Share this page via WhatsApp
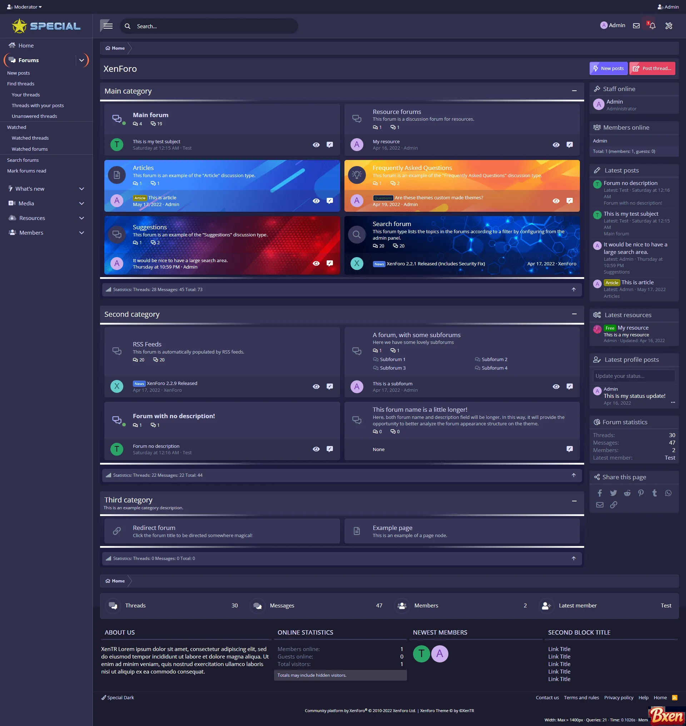686x726 pixels. point(669,493)
